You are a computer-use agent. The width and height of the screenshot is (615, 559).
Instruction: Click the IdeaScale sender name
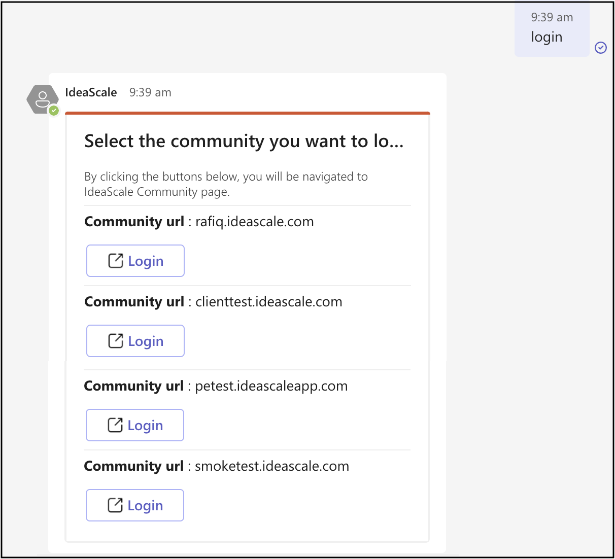91,92
